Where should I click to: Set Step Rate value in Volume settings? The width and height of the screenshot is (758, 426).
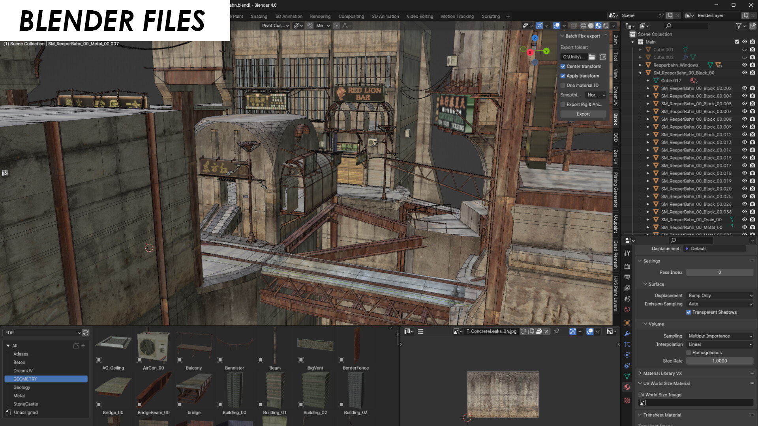point(719,361)
